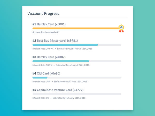
Task: Click Capital One Venture empty progress bar
Action: 77,94
